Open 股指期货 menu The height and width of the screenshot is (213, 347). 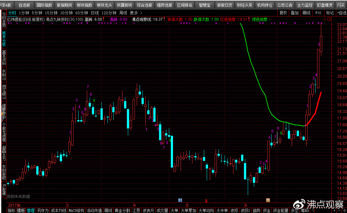coord(64,5)
